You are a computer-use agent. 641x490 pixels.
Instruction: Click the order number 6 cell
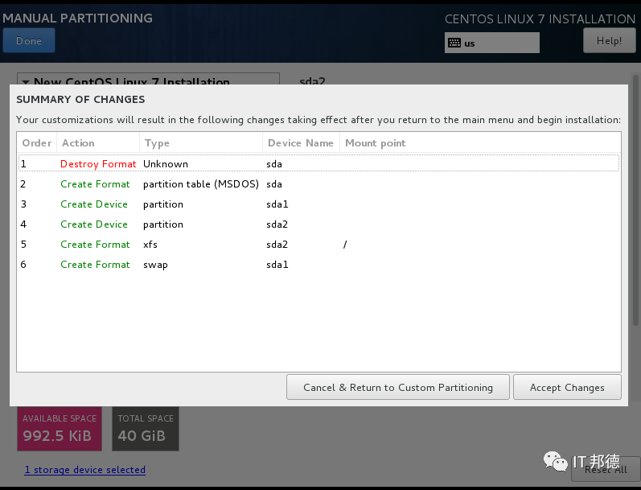[23, 264]
